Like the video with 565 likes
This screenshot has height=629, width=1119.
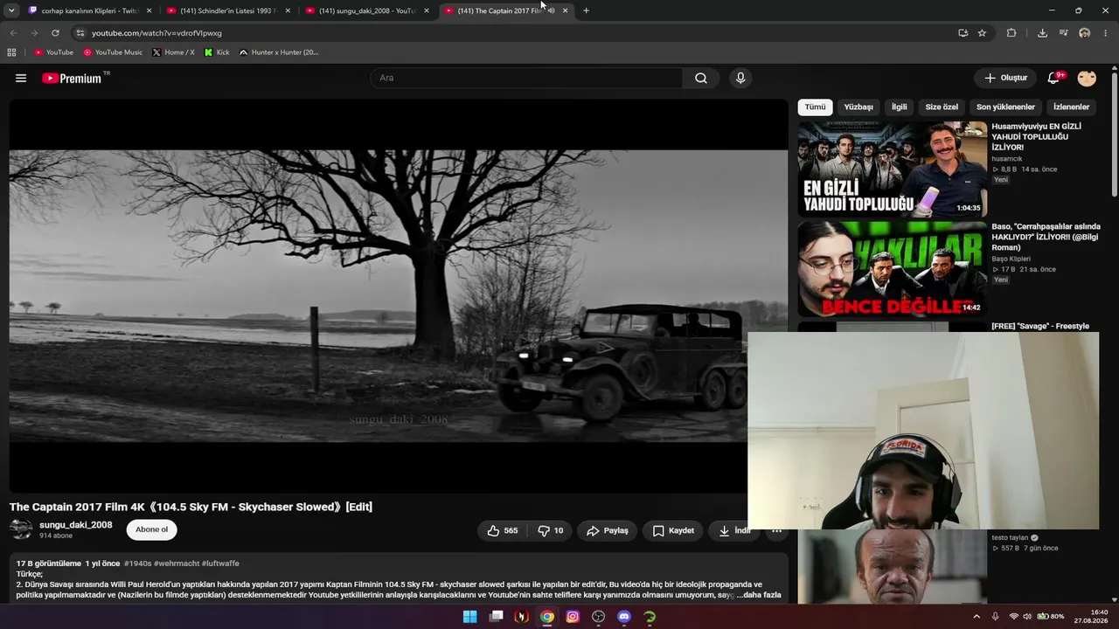[503, 530]
